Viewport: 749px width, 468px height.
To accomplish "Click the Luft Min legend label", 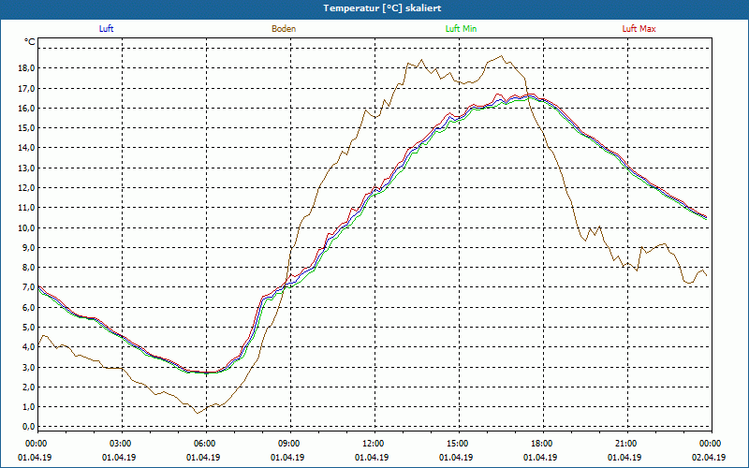I will pos(461,29).
